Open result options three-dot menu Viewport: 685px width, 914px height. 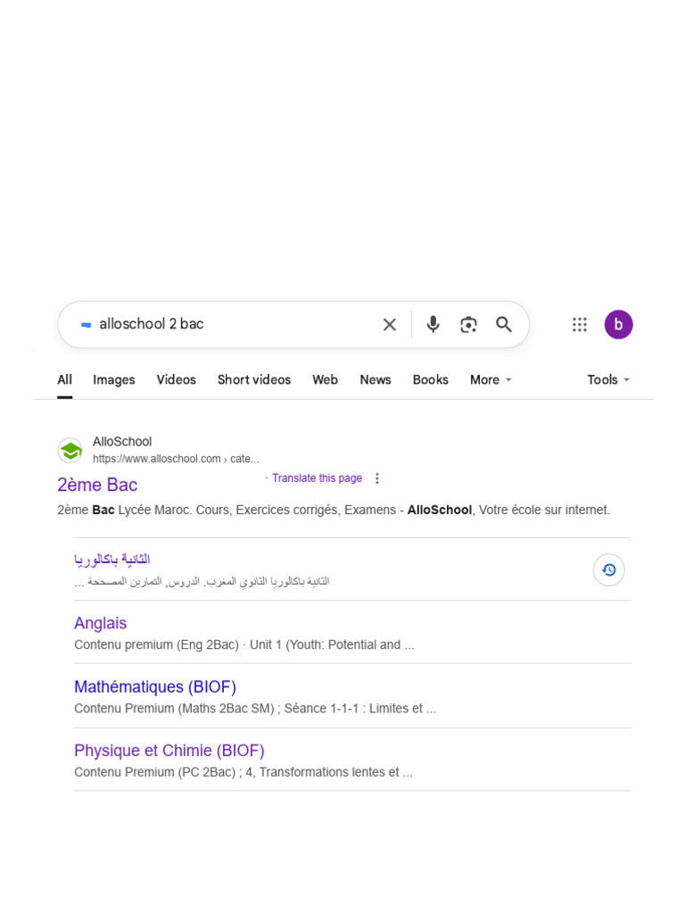click(377, 478)
